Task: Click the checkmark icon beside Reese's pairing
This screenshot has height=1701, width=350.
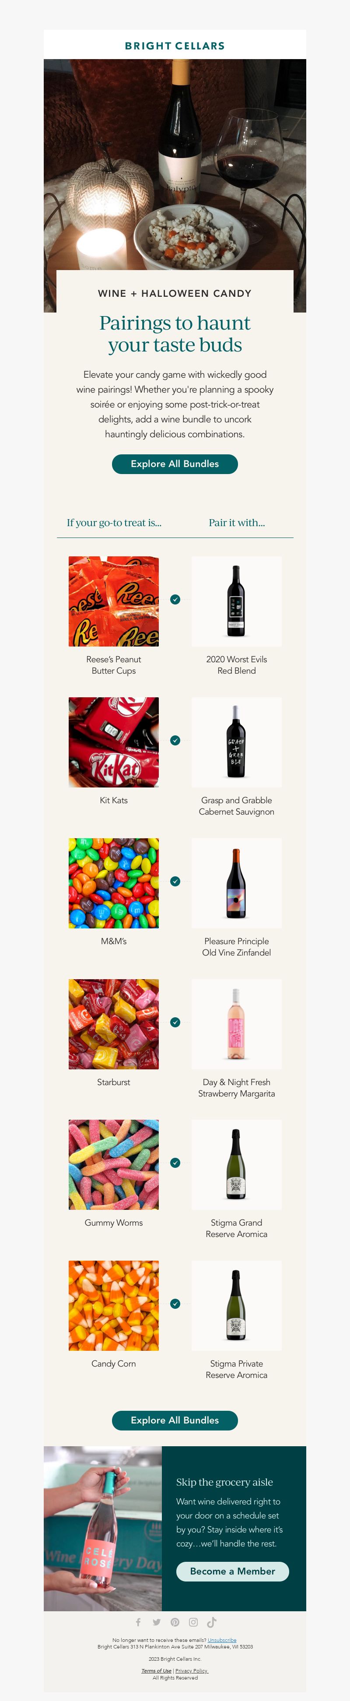Action: [175, 600]
